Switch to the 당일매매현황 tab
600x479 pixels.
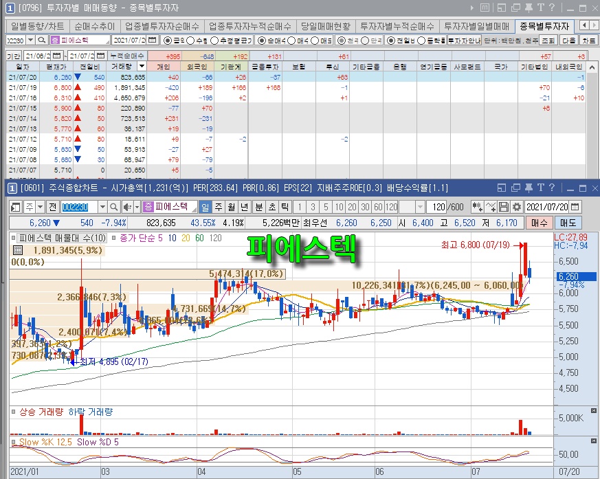click(x=326, y=26)
